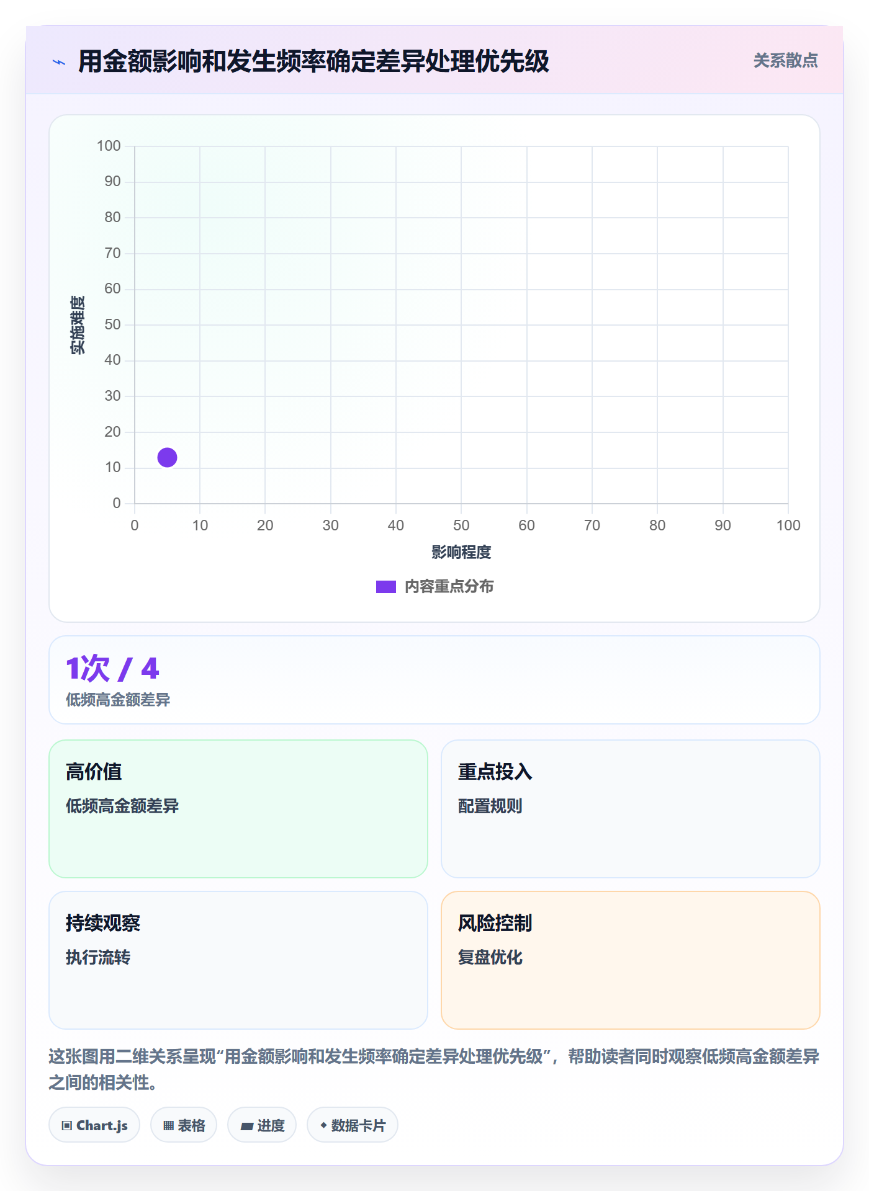Click the 实施难度 y-axis title
The image size is (869, 1191).
click(78, 325)
